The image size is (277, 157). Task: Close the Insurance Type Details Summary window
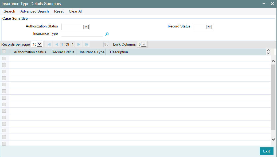pos(272,4)
